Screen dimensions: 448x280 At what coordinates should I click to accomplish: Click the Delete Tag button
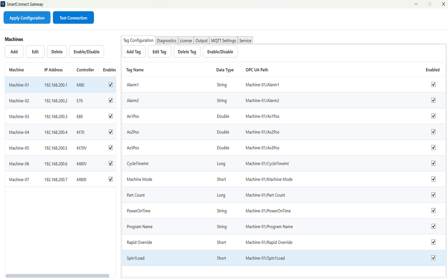(187, 52)
